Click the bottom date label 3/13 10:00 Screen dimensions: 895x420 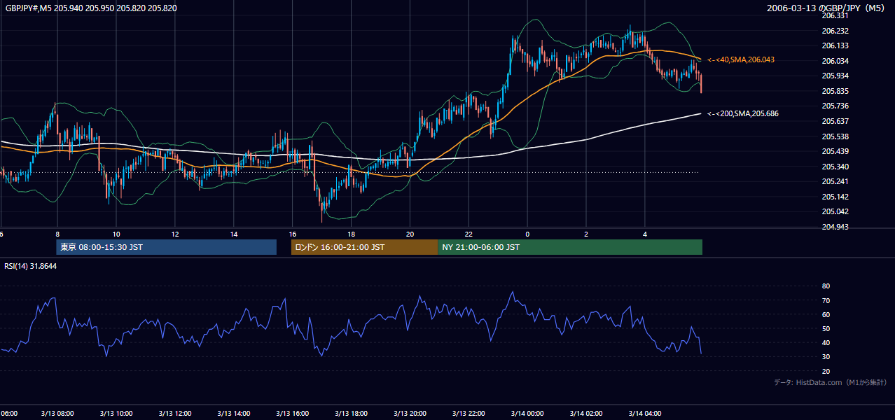click(x=116, y=413)
